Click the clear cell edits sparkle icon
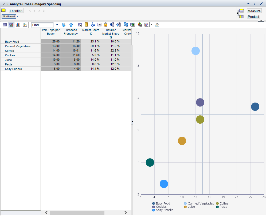 93,25
